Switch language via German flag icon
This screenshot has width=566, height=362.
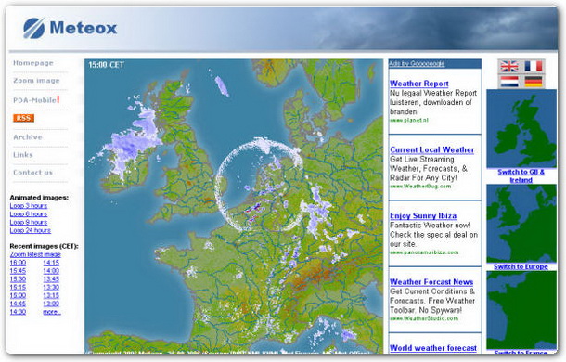click(534, 82)
